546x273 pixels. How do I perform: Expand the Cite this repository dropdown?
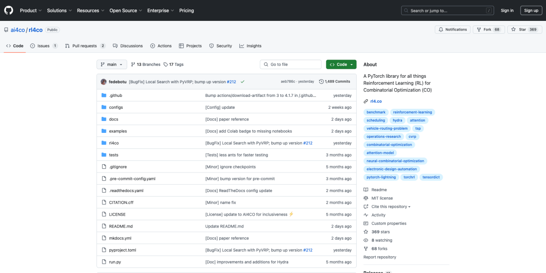(x=390, y=207)
